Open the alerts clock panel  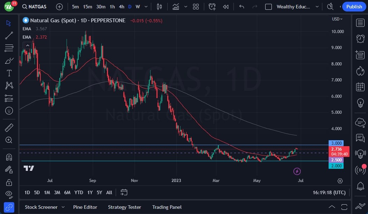[360, 39]
